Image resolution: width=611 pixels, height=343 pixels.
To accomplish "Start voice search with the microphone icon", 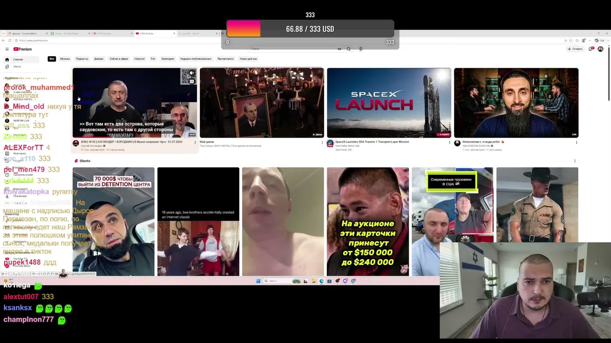I will click(x=360, y=49).
